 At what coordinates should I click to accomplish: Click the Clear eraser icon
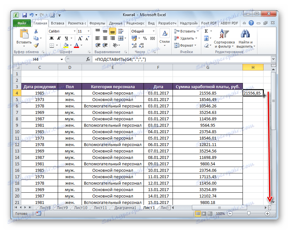pyautogui.click(x=206, y=45)
